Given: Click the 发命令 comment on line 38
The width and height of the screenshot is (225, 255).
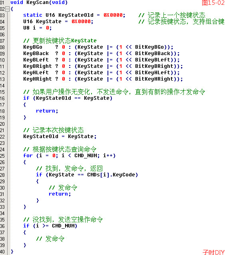Looking at the screenshot, I should point(50,239).
